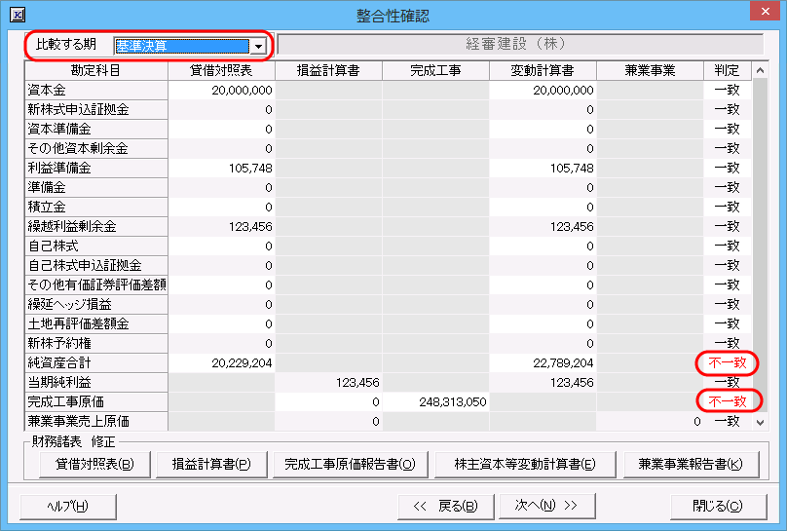787x531 pixels.
Task: Select the 自己株式 row label
Action: (95, 246)
